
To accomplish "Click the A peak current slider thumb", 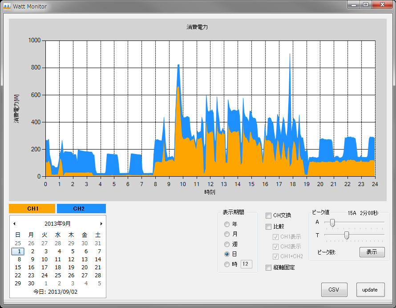I will (x=332, y=223).
